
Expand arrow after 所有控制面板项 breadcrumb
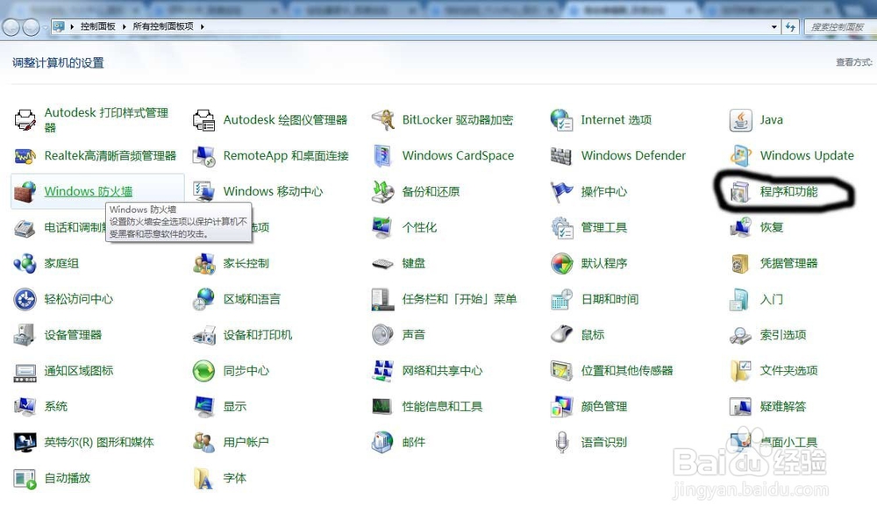[x=202, y=26]
